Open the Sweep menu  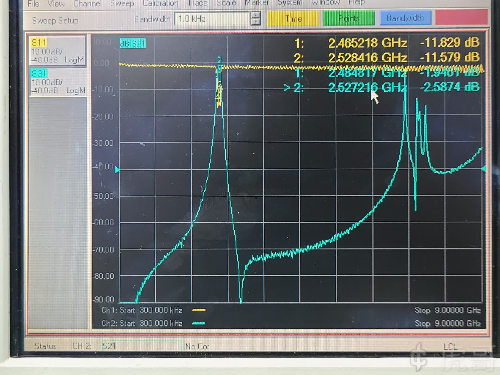pos(122,4)
